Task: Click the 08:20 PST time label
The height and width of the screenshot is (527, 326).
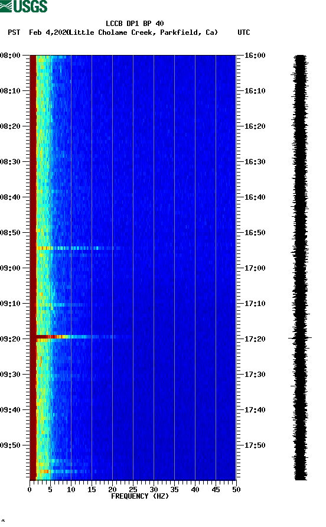Action: (x=10, y=126)
